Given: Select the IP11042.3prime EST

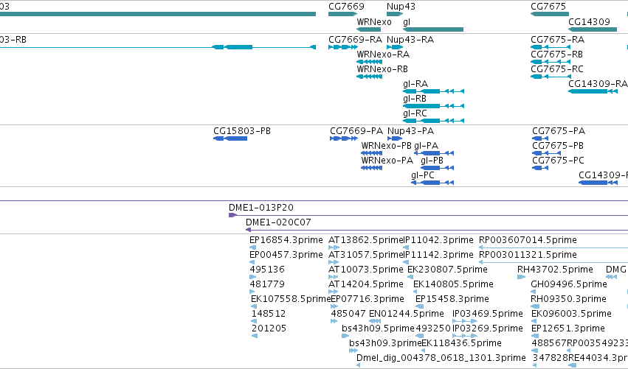Looking at the screenshot, I should point(406,248).
